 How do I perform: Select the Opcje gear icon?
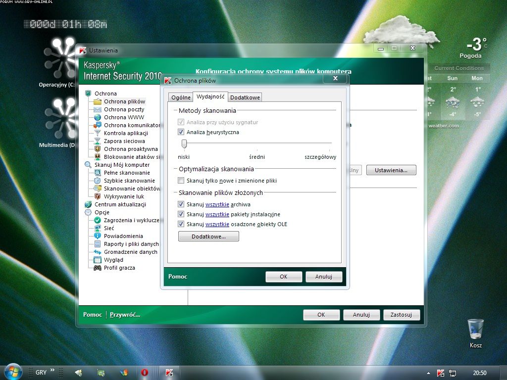point(88,212)
